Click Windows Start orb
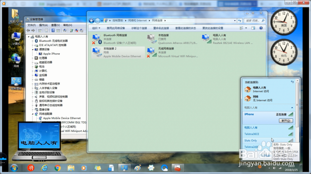311x174 pixels. pos(14,168)
